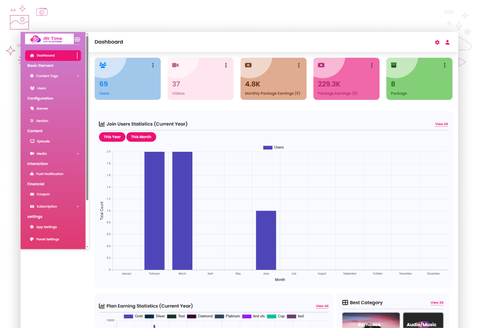This screenshot has height=328, width=481.
Task: Toggle Test series with dark green swatch
Action: [x=176, y=316]
